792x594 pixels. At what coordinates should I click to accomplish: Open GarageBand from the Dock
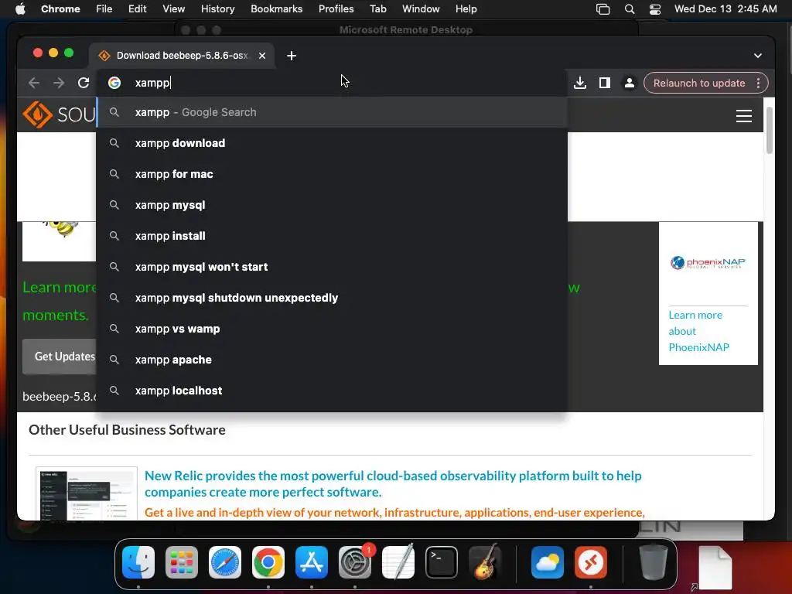[485, 562]
